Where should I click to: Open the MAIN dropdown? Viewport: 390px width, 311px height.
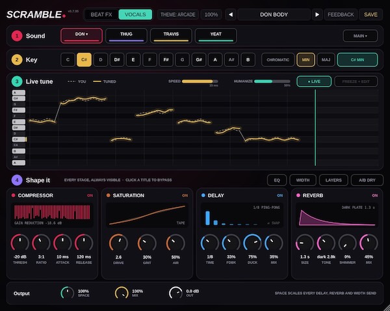coord(360,36)
